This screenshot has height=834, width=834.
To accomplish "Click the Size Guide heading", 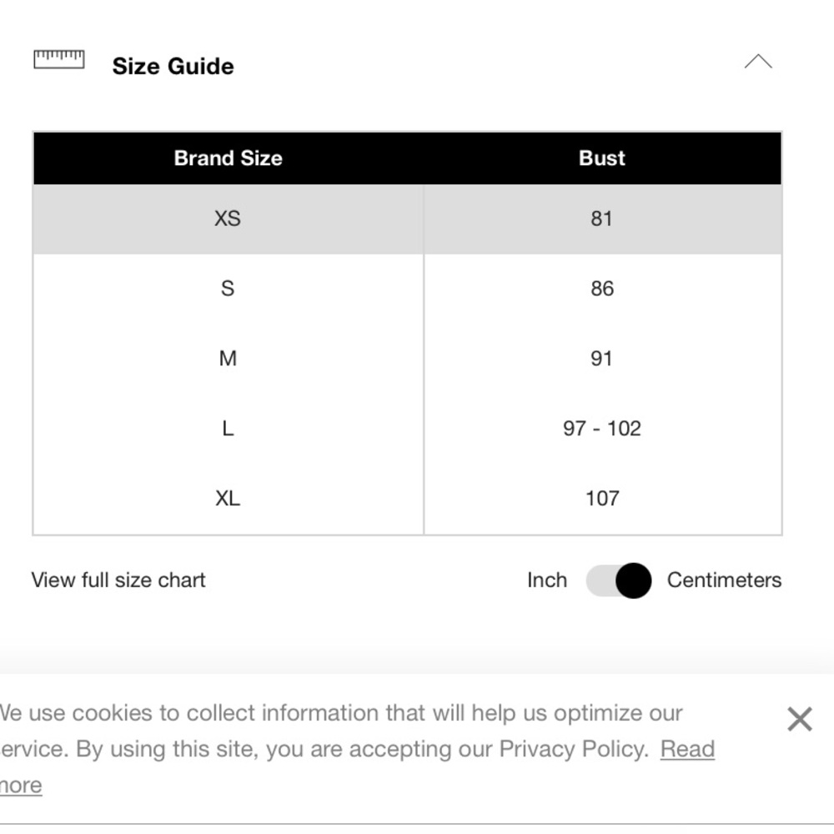I will point(173,67).
